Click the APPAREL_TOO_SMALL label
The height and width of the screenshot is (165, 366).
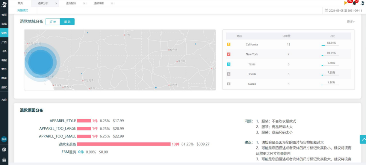pos(57,136)
